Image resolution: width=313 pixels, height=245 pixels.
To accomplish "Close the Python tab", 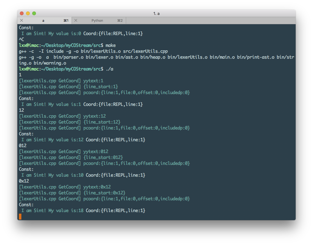I will (76, 20).
